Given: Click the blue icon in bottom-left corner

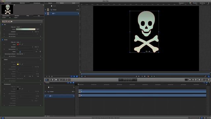Looking at the screenshot, I should tap(3, 118).
